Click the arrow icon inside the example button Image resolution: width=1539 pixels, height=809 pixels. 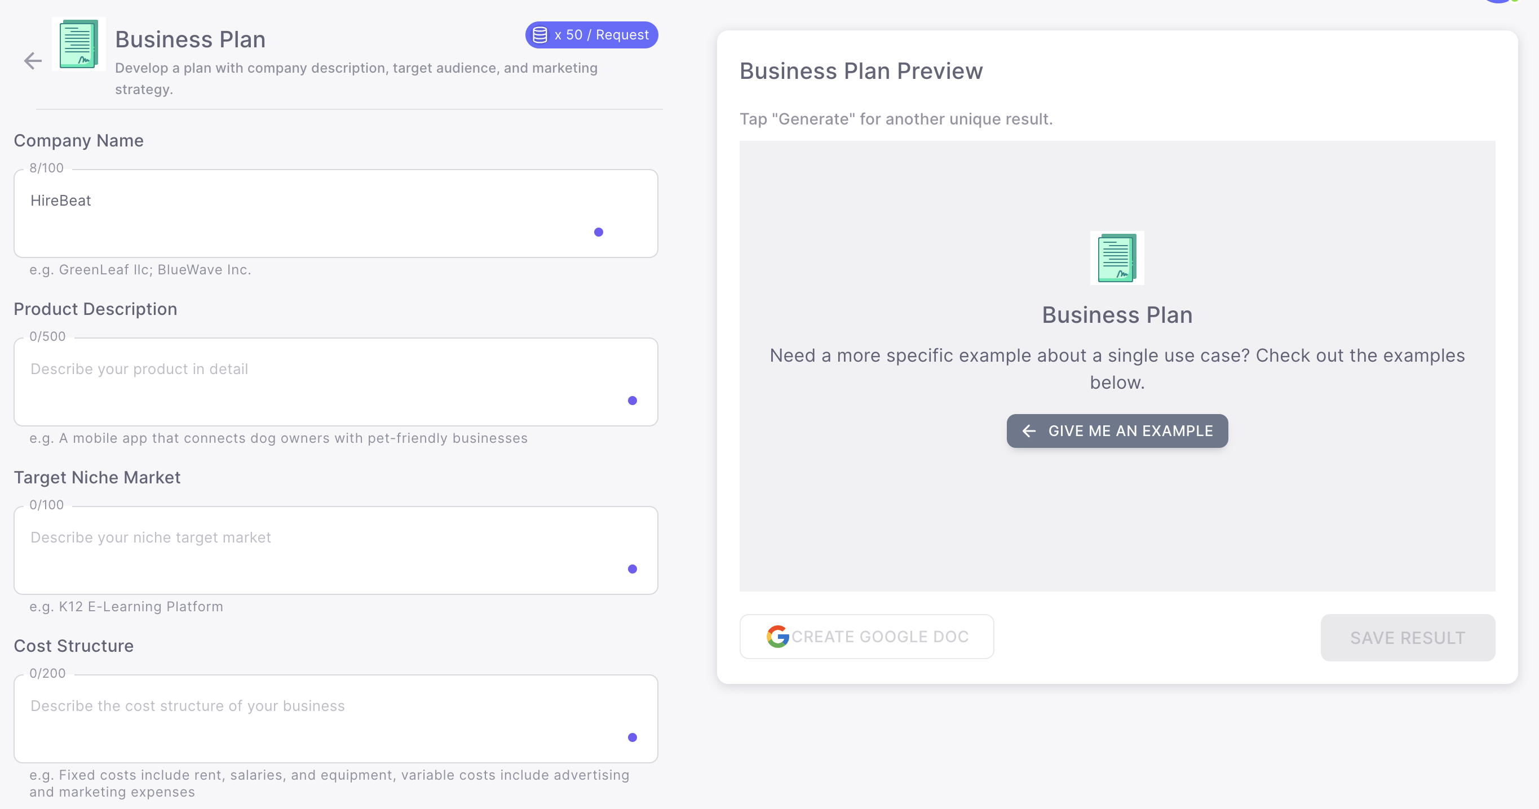tap(1029, 431)
